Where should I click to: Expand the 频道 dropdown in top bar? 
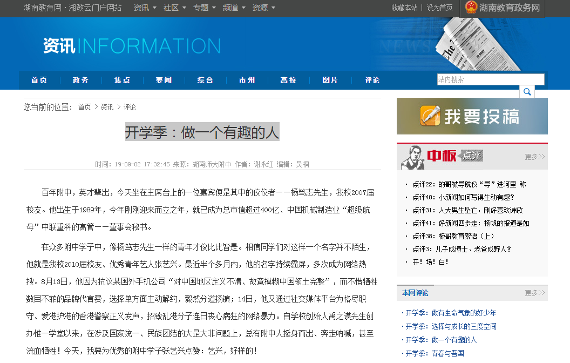[x=234, y=8]
